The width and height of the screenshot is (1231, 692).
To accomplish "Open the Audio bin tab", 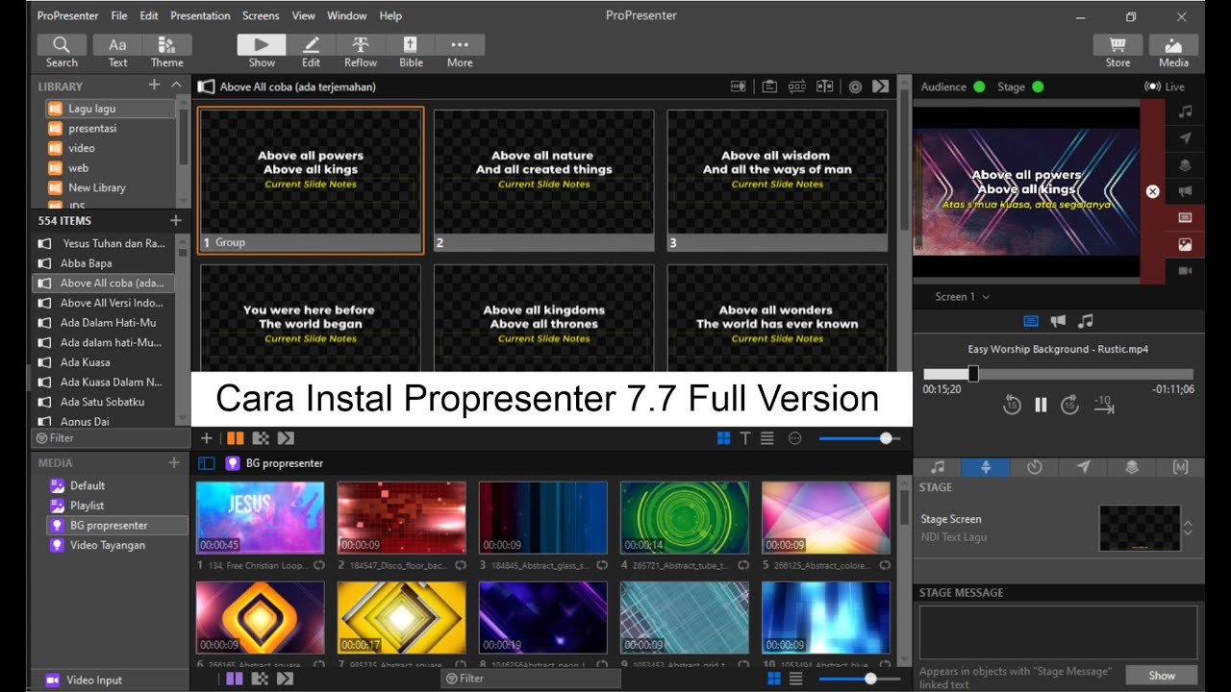I will [938, 467].
